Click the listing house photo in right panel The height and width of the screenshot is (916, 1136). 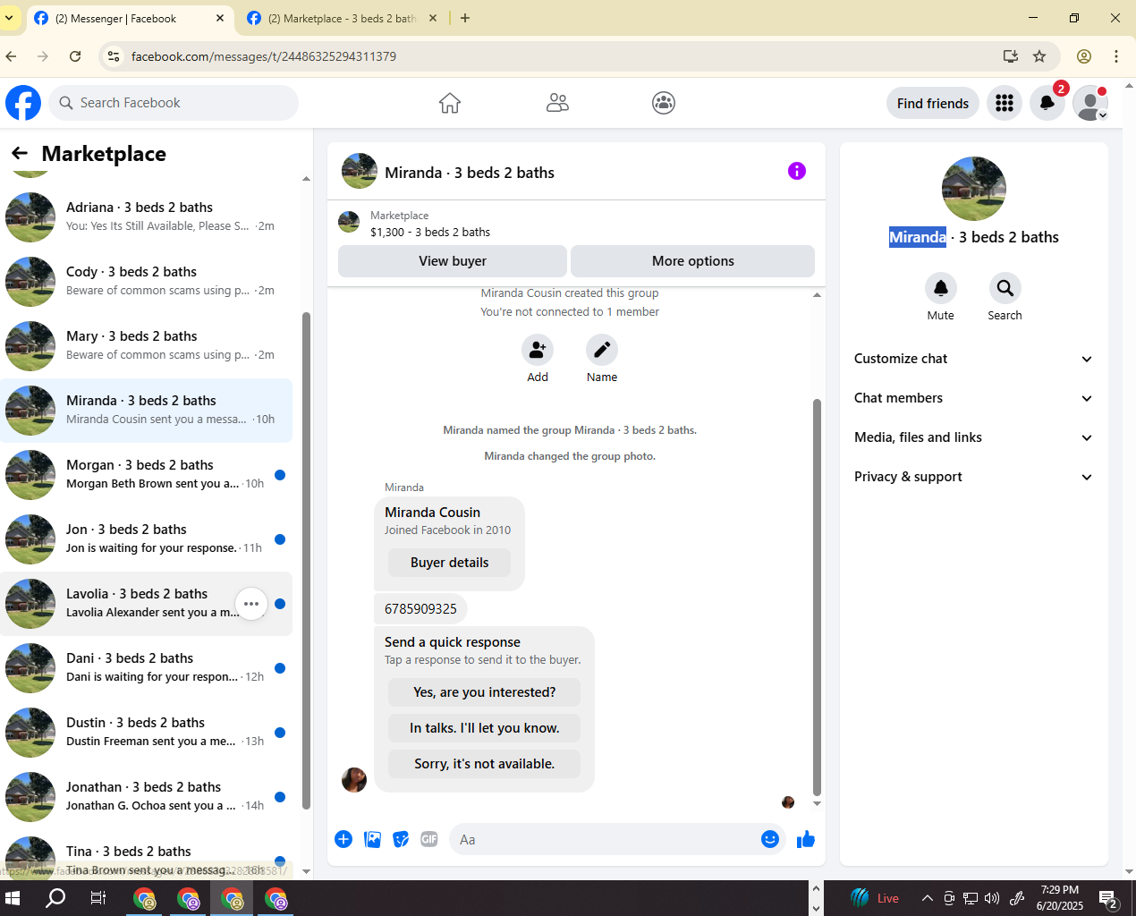coord(974,189)
